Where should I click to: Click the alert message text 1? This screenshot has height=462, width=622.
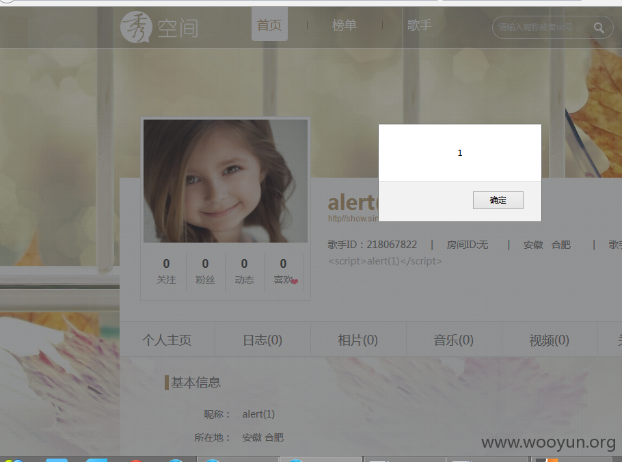(460, 153)
